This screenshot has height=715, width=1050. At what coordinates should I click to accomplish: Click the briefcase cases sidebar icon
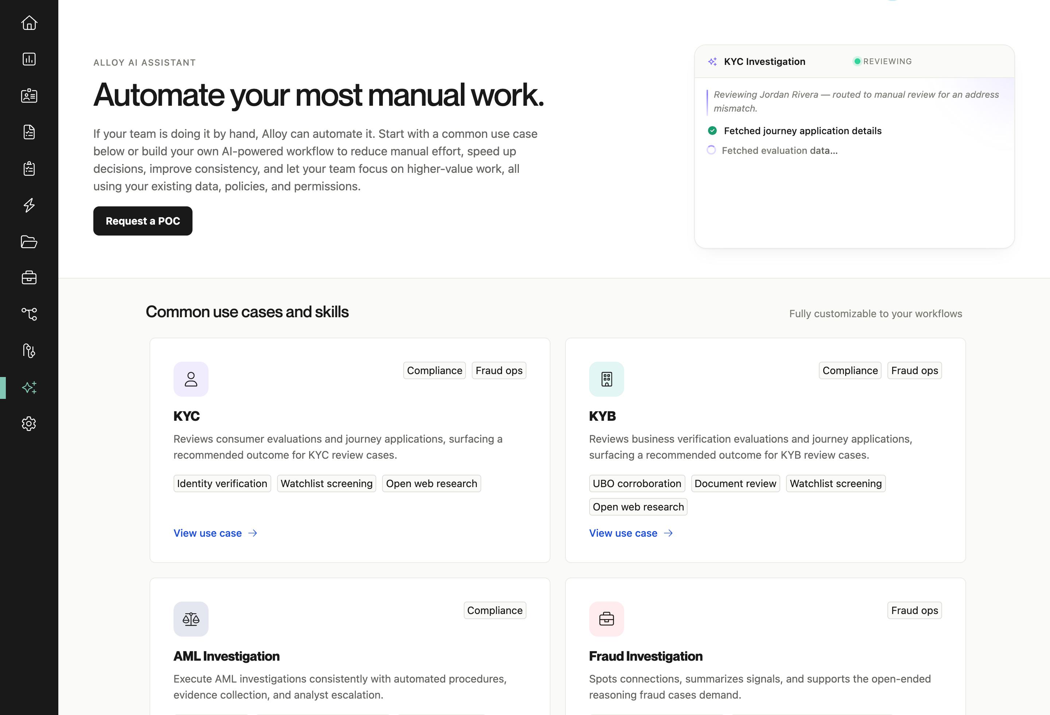pos(29,277)
